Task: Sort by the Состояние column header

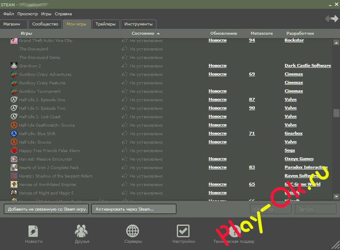Action: pyautogui.click(x=146, y=33)
